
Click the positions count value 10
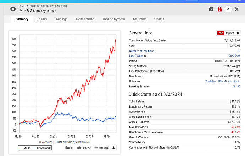click(x=239, y=51)
